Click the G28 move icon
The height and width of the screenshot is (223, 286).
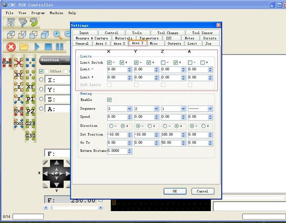pyautogui.click(x=30, y=124)
